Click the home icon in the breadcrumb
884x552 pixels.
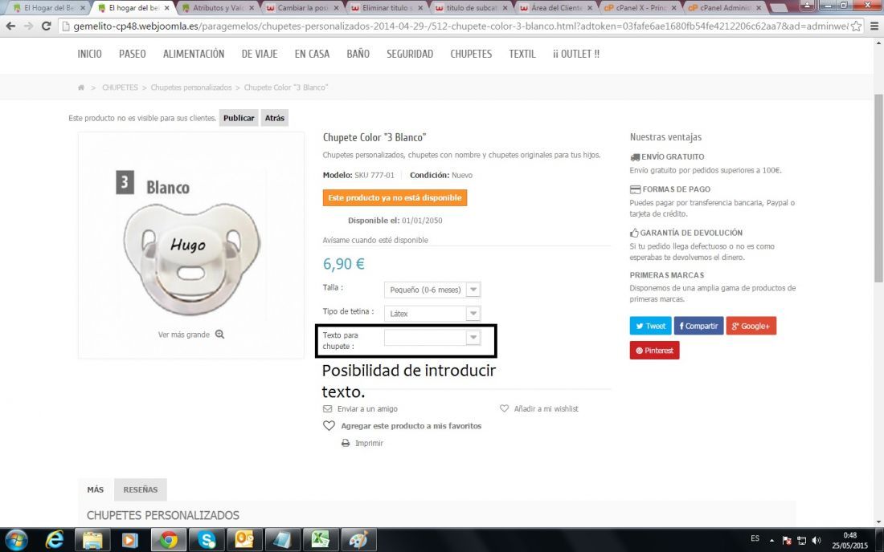81,87
